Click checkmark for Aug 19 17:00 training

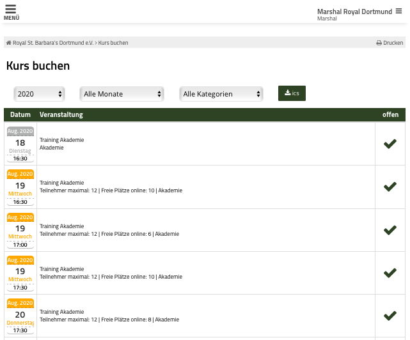[390, 230]
